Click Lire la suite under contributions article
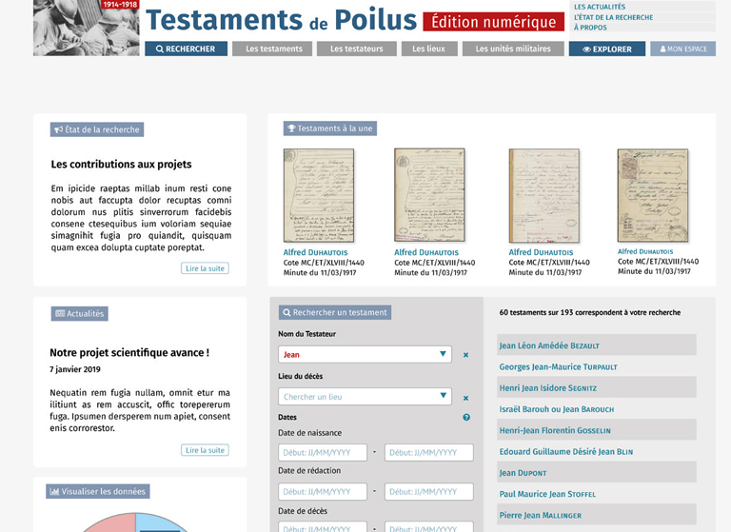 [206, 268]
